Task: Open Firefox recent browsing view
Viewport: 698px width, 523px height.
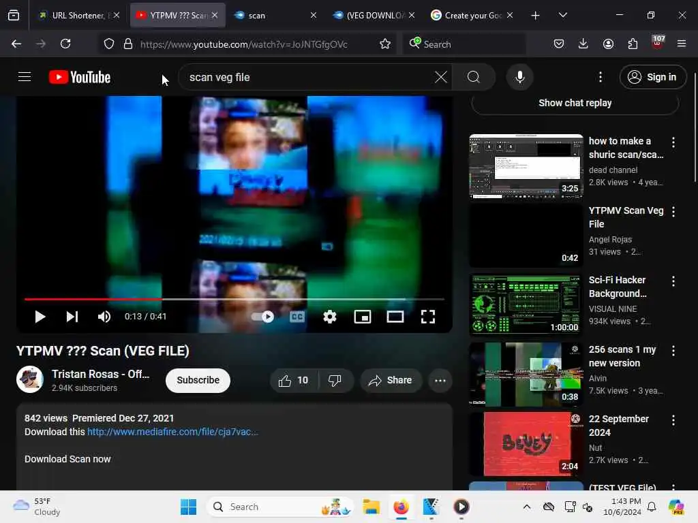Action: tap(14, 16)
